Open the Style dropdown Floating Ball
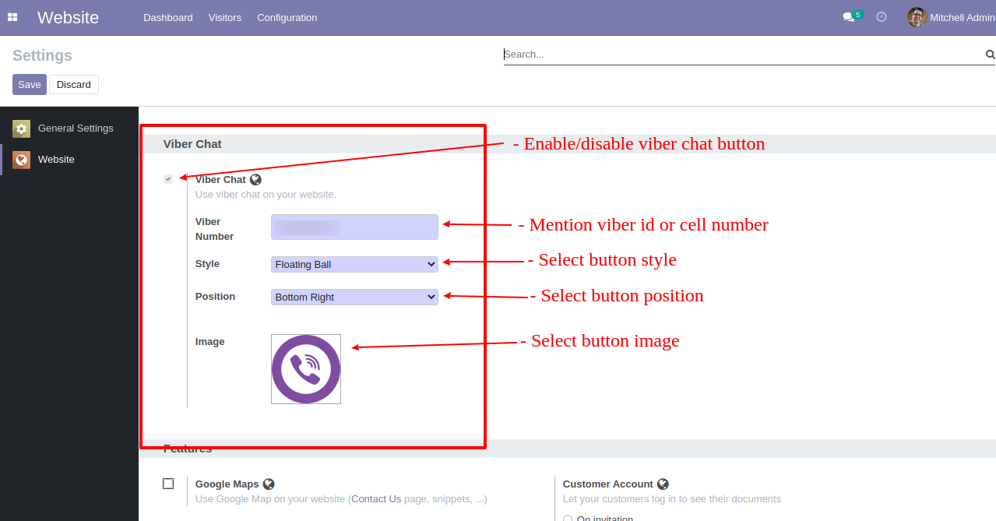Image resolution: width=996 pixels, height=521 pixels. [354, 265]
